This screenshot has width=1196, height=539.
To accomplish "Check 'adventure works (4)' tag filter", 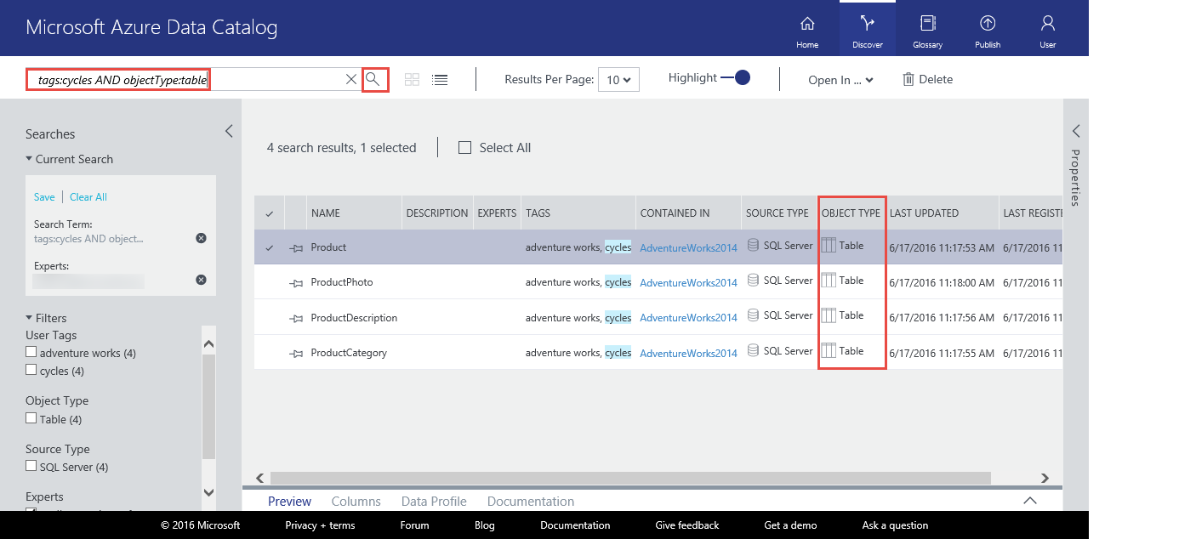I will point(31,352).
